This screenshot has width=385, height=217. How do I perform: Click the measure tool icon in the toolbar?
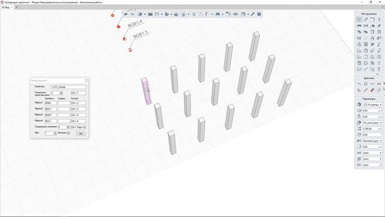(x=218, y=14)
